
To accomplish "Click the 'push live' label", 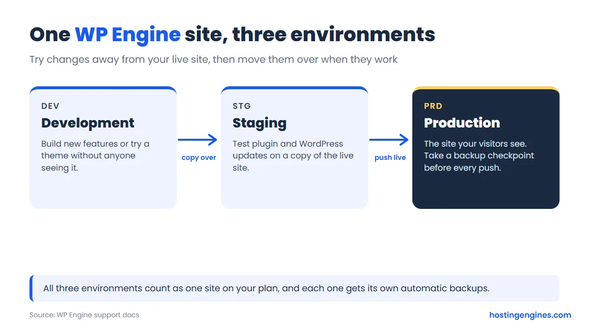I will tap(390, 158).
